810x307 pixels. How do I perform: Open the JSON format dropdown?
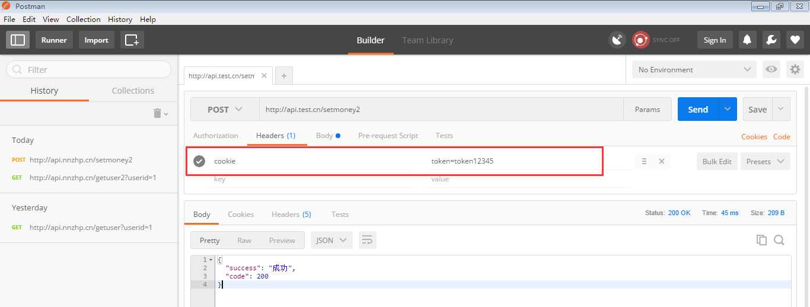[x=331, y=240]
